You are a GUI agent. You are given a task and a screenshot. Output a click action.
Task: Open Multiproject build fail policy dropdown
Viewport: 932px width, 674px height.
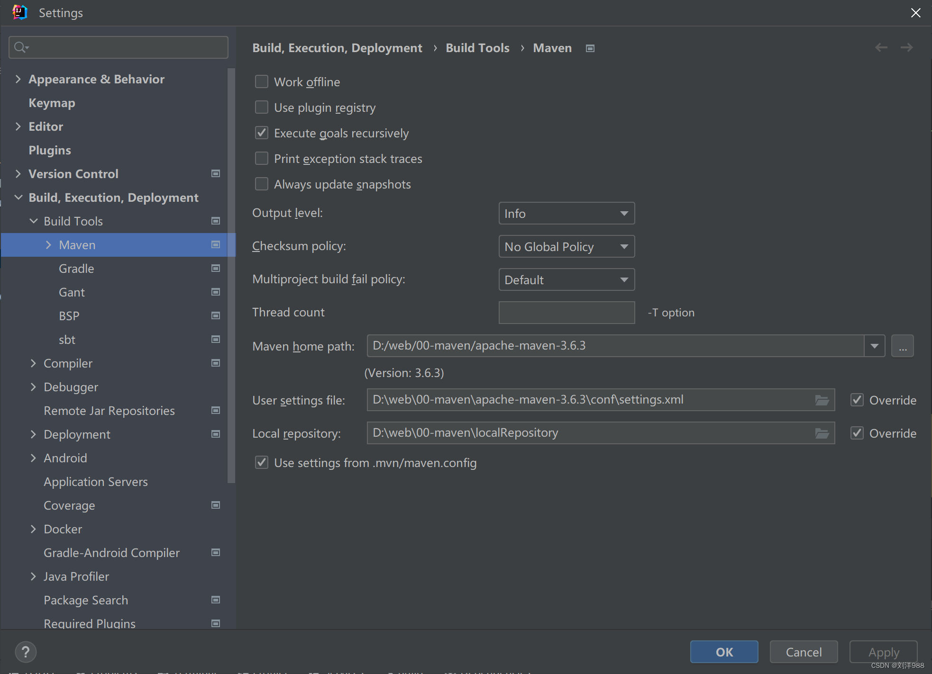pos(567,280)
